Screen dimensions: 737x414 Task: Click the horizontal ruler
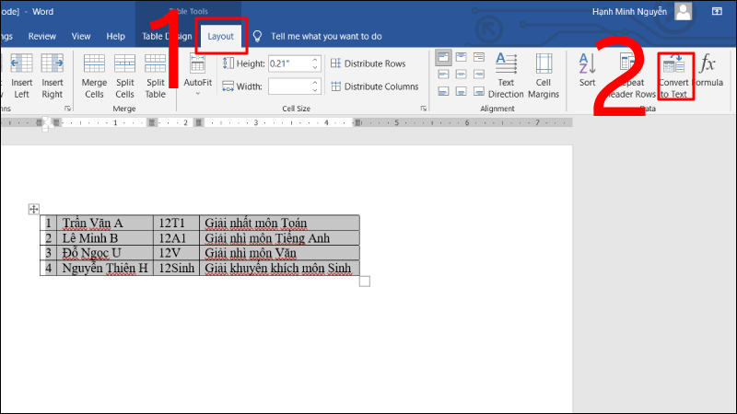(x=287, y=123)
